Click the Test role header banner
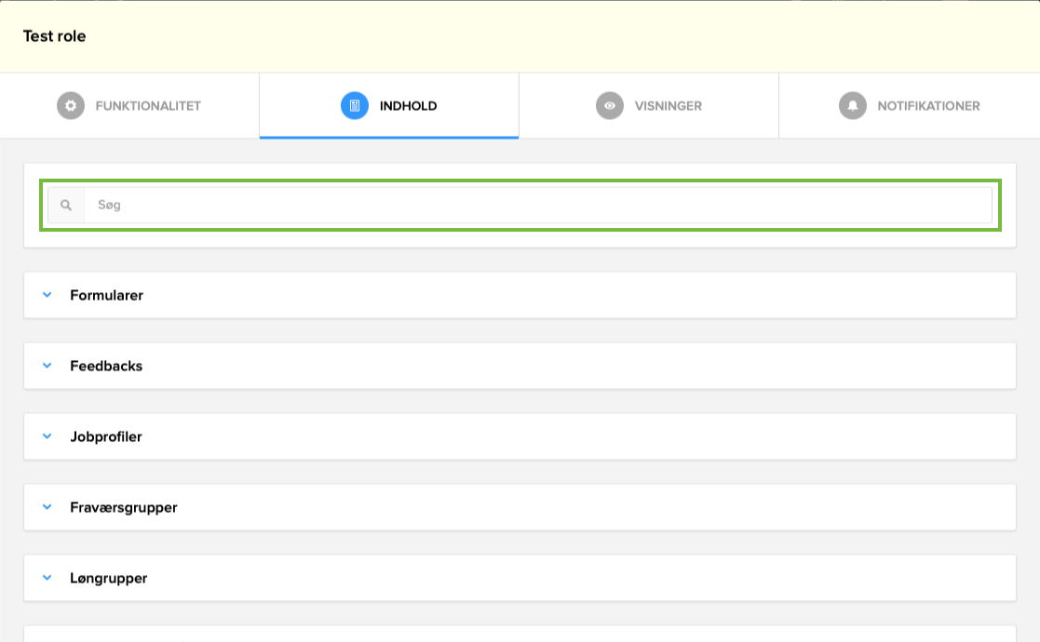 click(x=54, y=35)
